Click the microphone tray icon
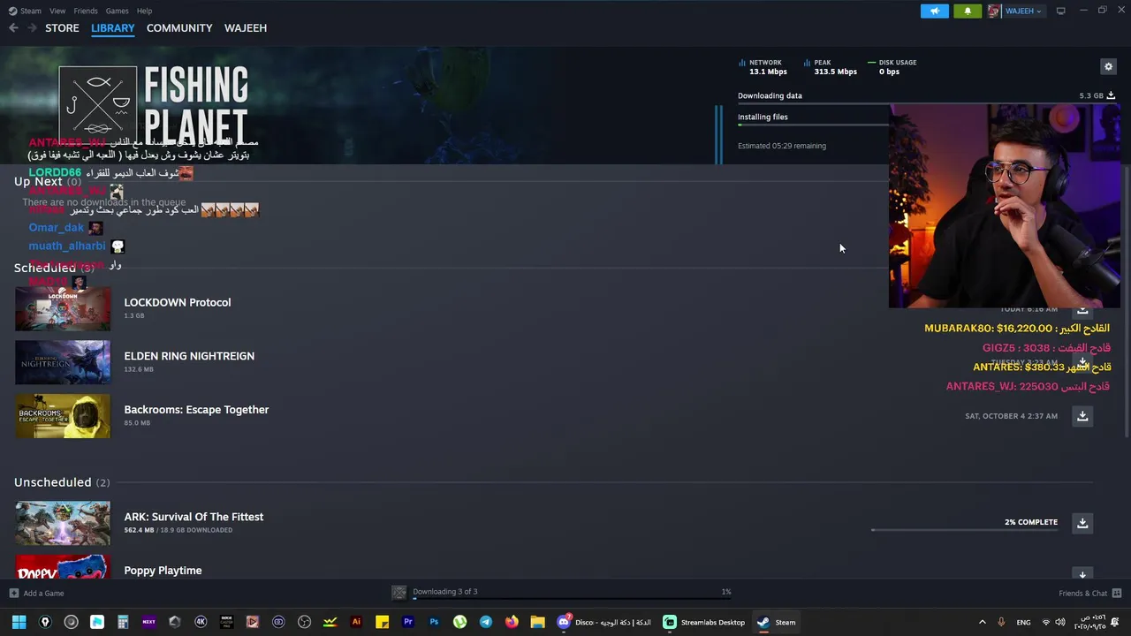 (x=1001, y=623)
